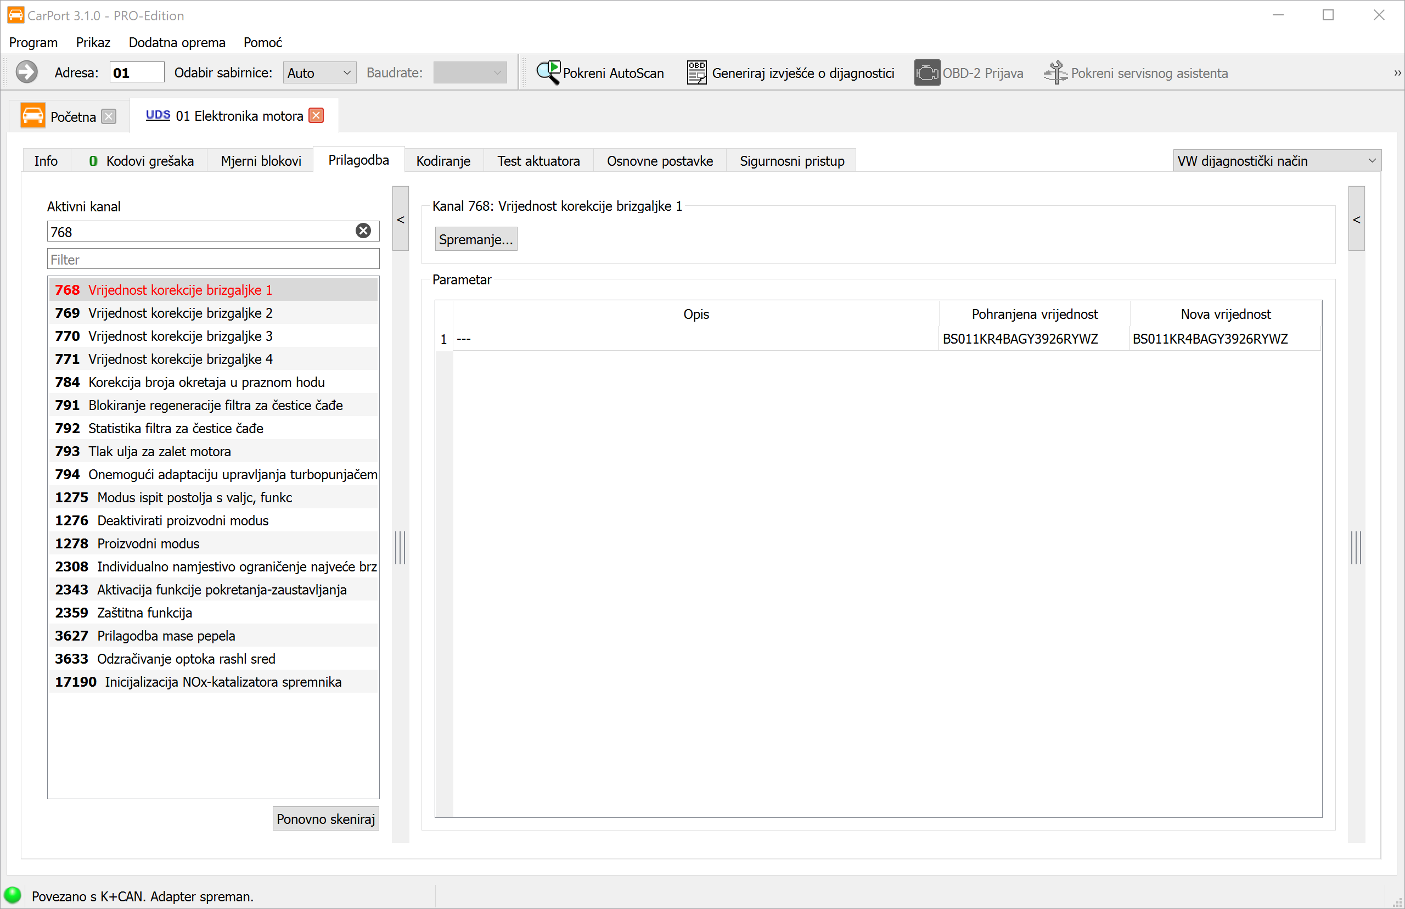
Task: Open the VW dijagnostički način dropdown
Action: [1277, 160]
